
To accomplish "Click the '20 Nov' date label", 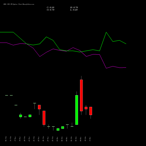I will (x=25, y=139).
